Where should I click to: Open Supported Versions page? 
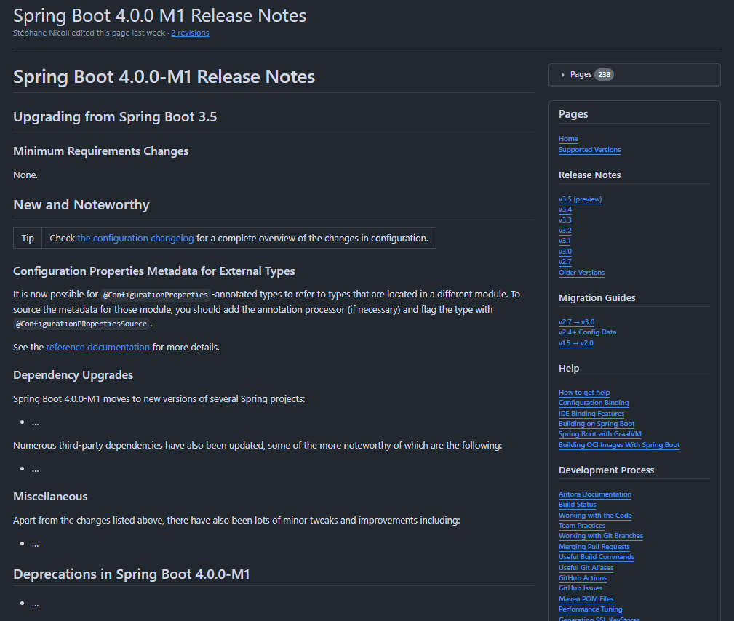(x=589, y=149)
